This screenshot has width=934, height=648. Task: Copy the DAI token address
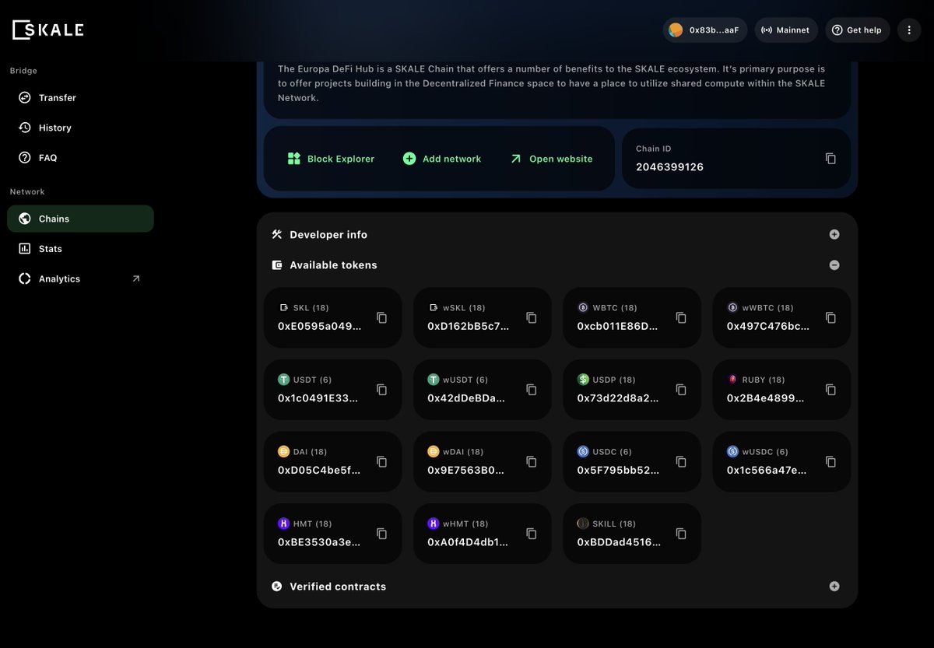381,461
